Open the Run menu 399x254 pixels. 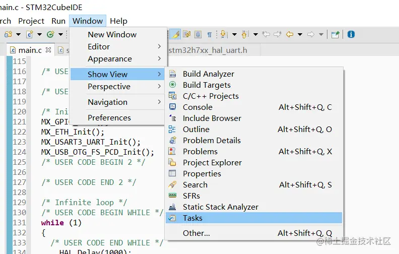click(58, 21)
